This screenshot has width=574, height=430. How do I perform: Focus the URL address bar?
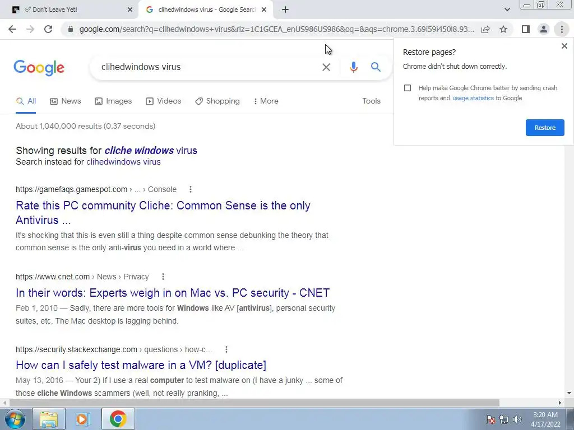point(276,29)
